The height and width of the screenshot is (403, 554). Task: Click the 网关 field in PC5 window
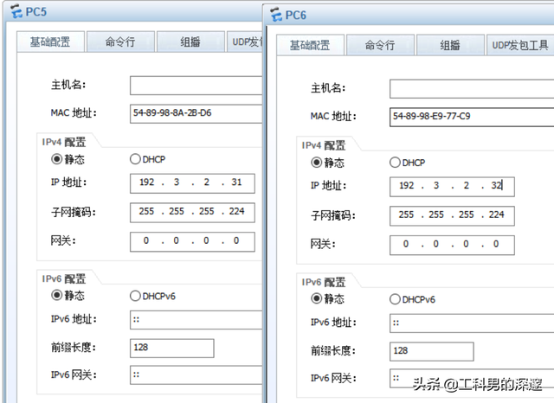pyautogui.click(x=192, y=242)
